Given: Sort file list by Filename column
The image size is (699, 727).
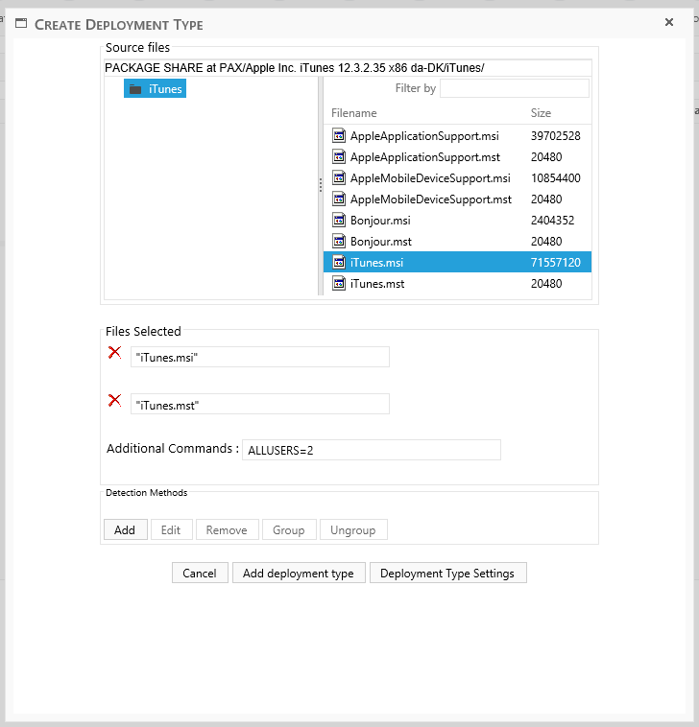Looking at the screenshot, I should [x=354, y=113].
